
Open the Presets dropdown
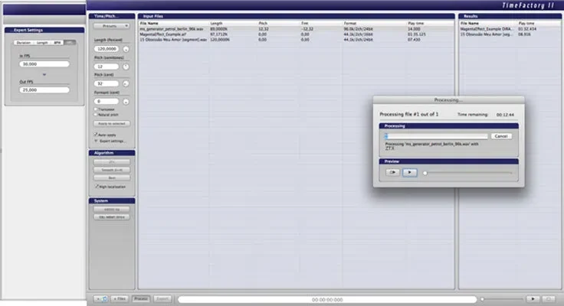tap(112, 26)
